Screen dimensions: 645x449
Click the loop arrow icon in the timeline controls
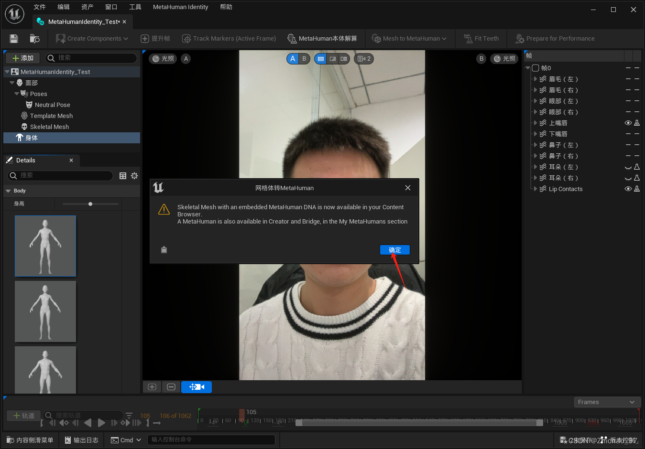click(156, 423)
